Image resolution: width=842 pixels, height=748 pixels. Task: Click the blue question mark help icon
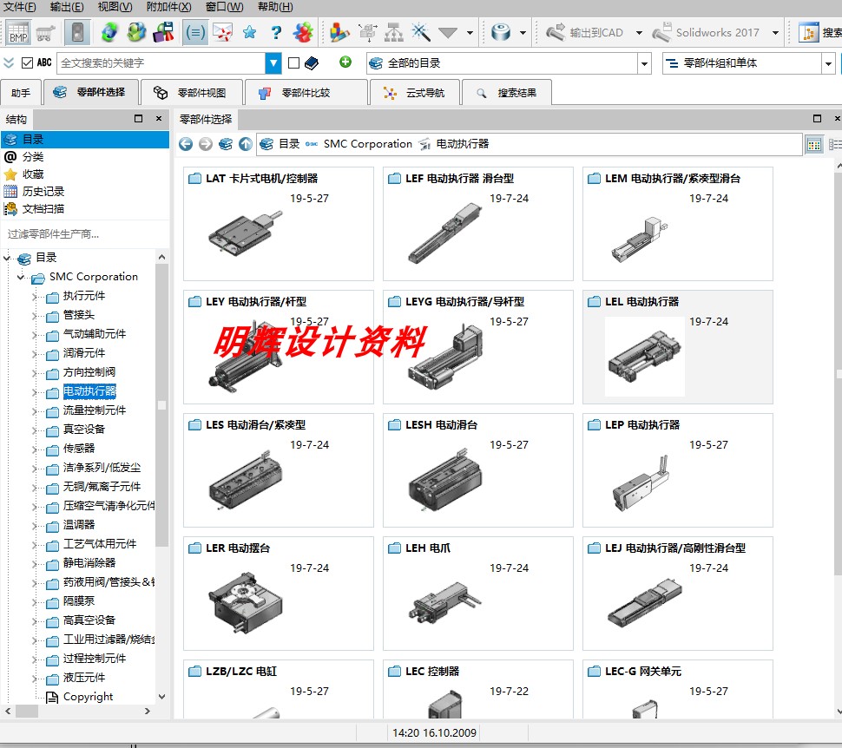(276, 33)
